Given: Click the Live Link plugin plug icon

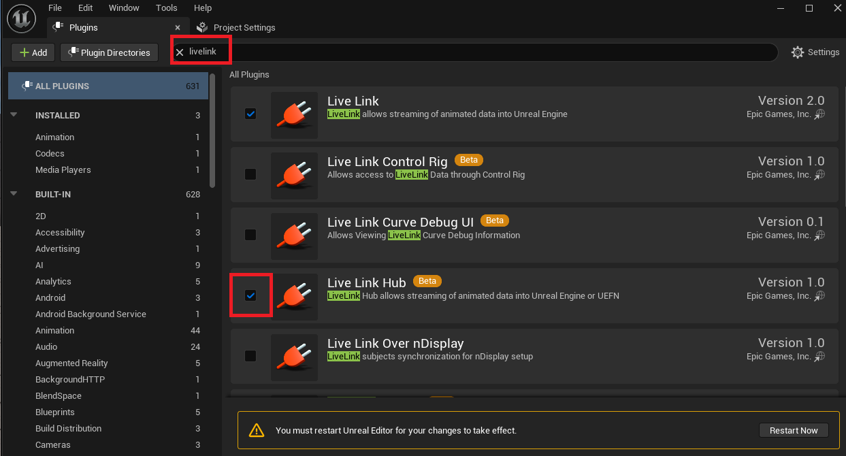Looking at the screenshot, I should click(x=294, y=115).
